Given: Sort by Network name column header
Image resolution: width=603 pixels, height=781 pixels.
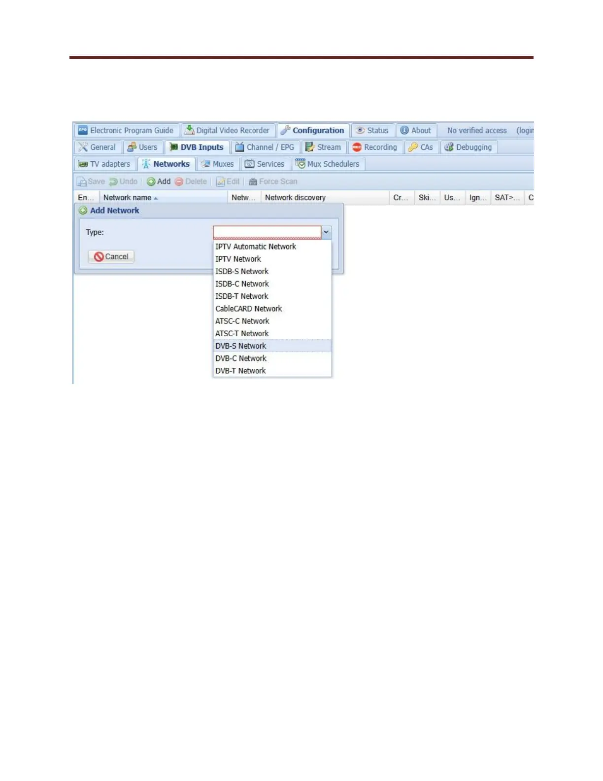Looking at the screenshot, I should (x=163, y=198).
